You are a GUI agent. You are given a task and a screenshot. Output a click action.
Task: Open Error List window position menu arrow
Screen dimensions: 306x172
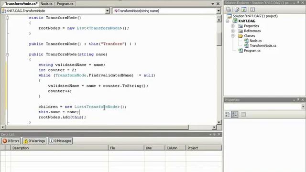(x=210, y=134)
